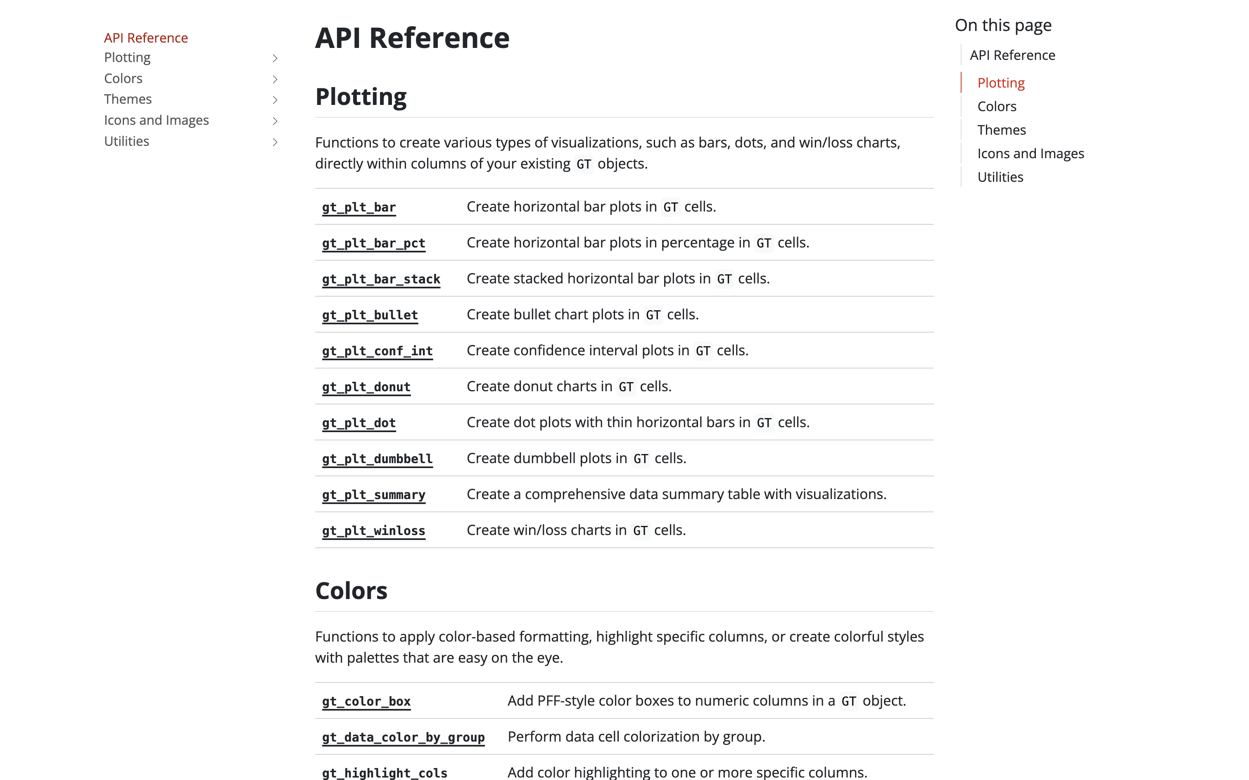The height and width of the screenshot is (780, 1249).
Task: Open the gt_plt_bar function link
Action: (359, 207)
